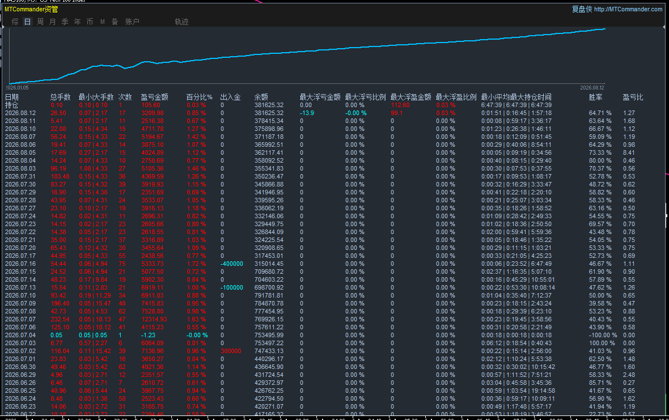
Task: Select the 年 yearly tab
Action: pos(77,22)
